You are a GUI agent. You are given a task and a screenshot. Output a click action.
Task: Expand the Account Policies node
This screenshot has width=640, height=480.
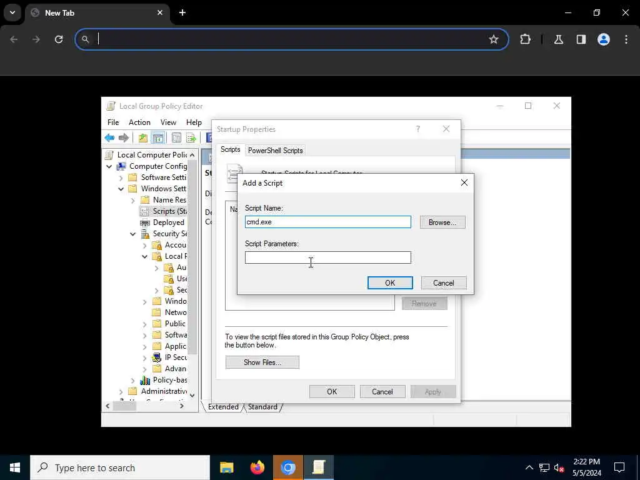pyautogui.click(x=144, y=245)
